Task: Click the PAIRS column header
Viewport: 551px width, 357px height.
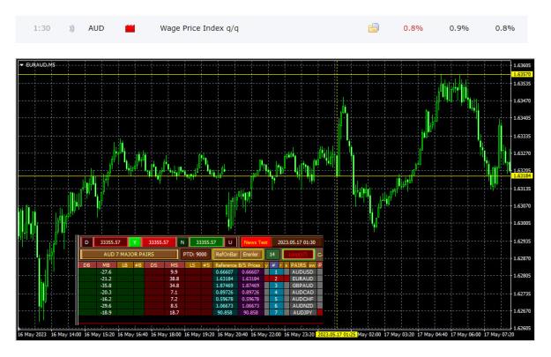Action: [x=298, y=265]
